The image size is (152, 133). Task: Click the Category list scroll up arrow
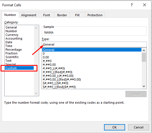(x=36, y=28)
